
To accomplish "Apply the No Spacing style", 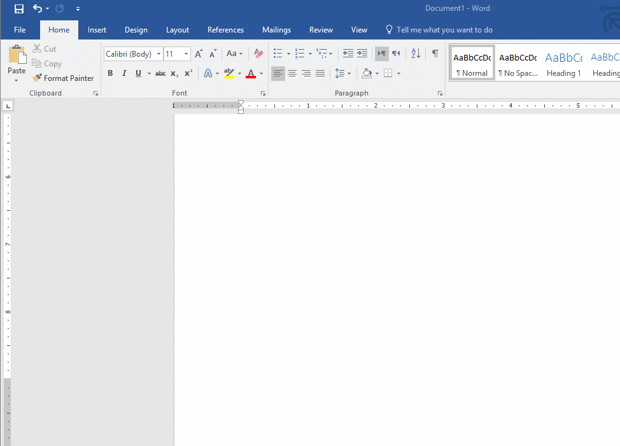I will tap(518, 62).
